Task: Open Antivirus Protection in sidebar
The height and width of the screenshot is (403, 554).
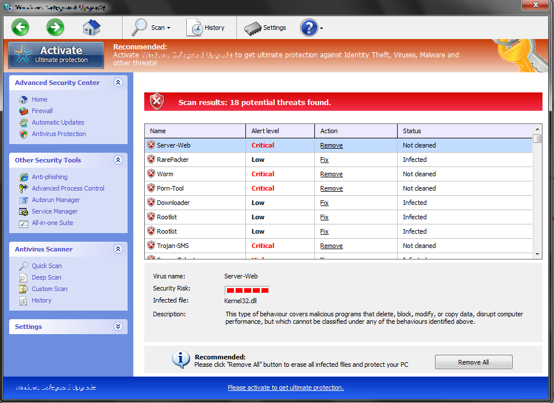Action: (59, 134)
